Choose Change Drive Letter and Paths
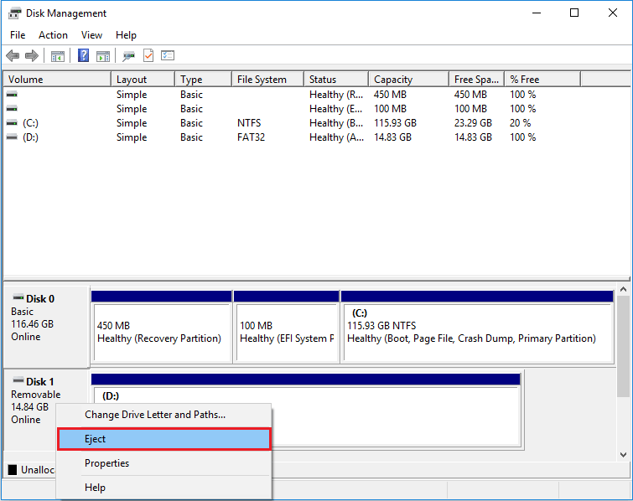 tap(163, 415)
